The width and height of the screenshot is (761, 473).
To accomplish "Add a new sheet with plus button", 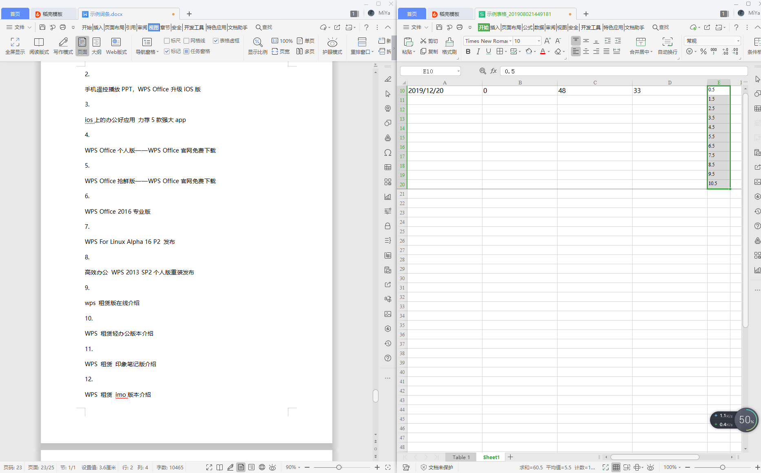I will (510, 457).
